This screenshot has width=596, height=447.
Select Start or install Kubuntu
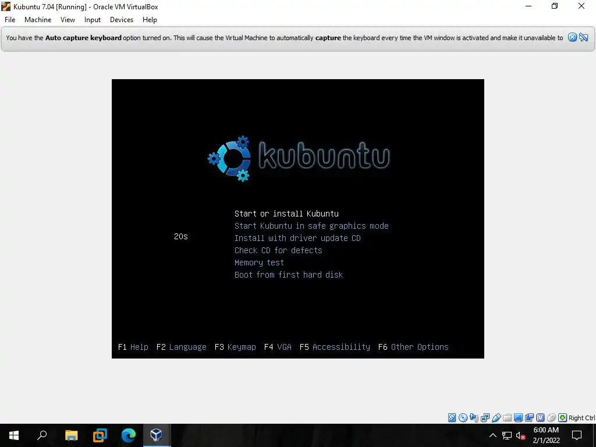tap(286, 214)
